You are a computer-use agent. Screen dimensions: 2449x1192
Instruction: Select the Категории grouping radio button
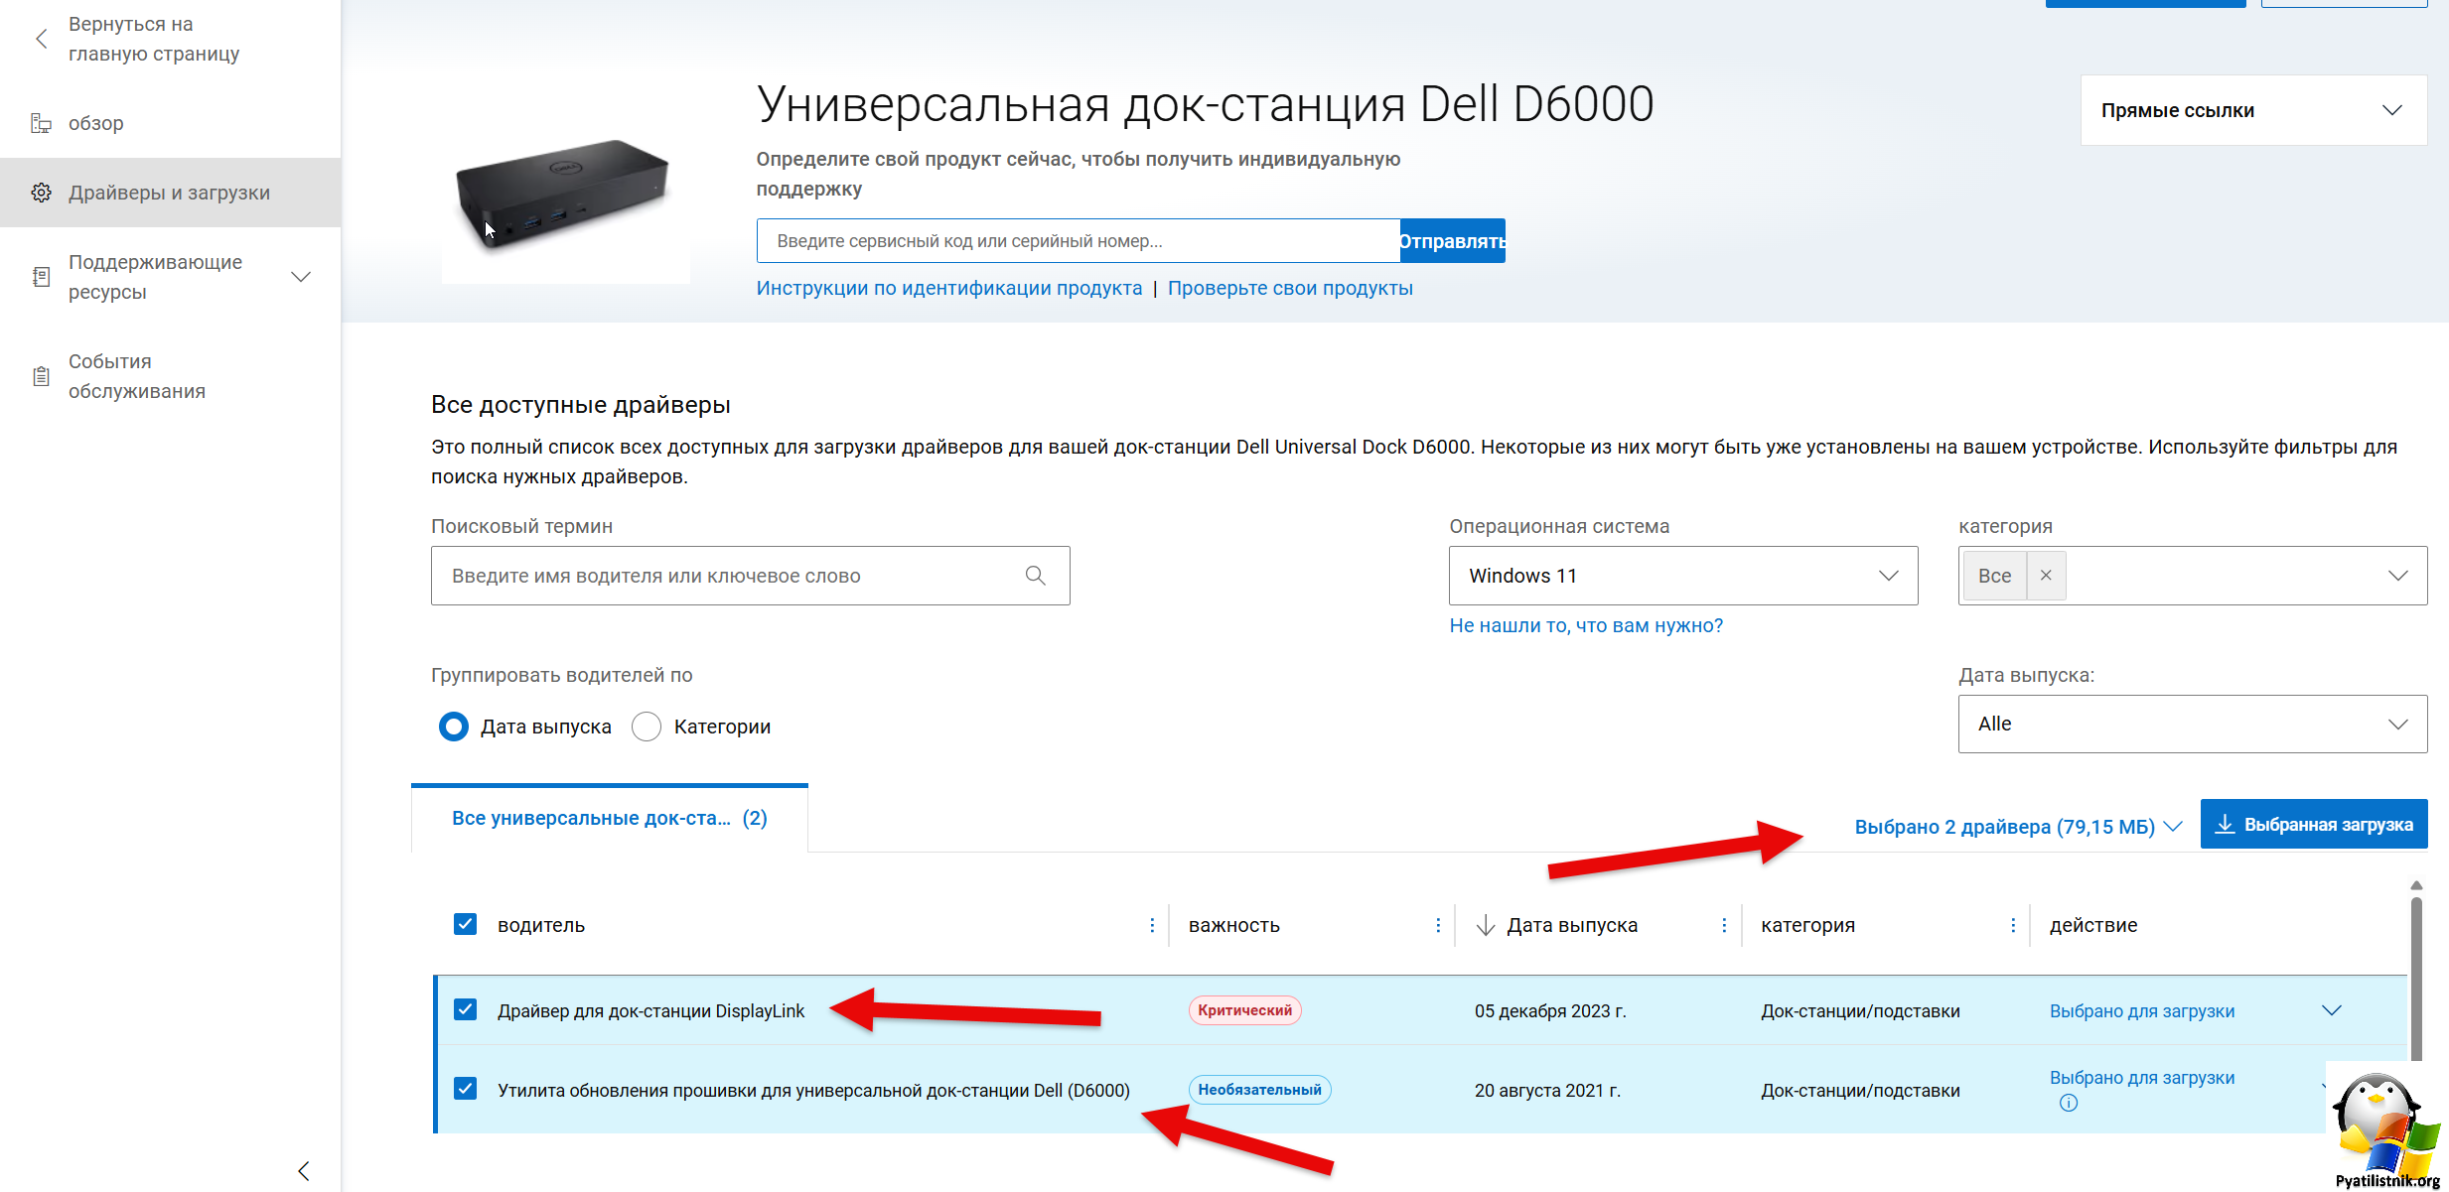pyautogui.click(x=647, y=727)
